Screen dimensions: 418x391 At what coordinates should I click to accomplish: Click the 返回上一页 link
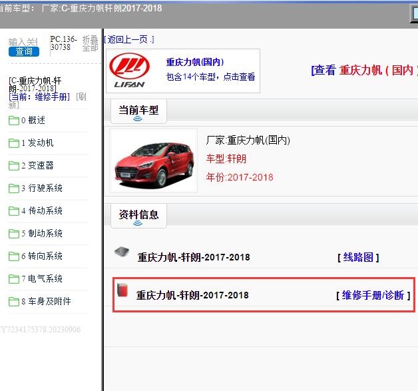point(129,40)
